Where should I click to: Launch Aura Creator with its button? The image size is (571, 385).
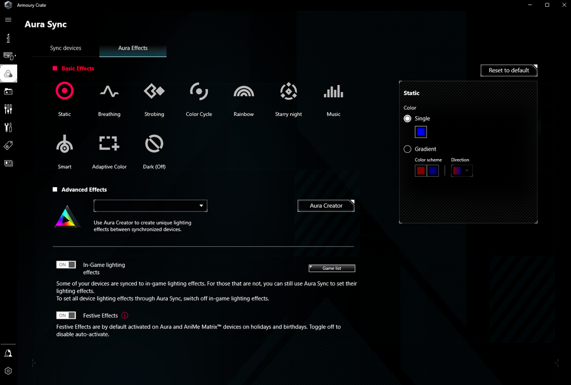(326, 206)
